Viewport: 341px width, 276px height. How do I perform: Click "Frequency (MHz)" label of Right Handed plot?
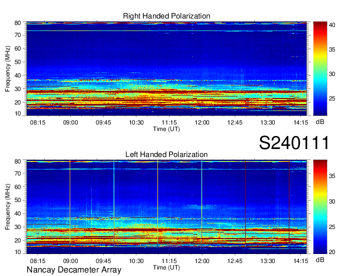(8, 68)
